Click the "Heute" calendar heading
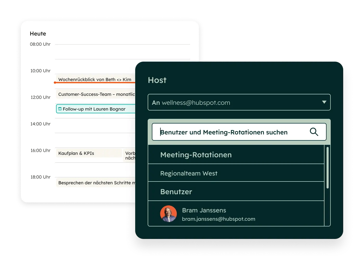This screenshot has height=273, width=364. coord(38,34)
